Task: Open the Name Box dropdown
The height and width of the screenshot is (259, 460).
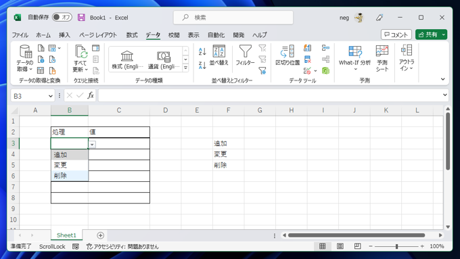Action: tap(51, 96)
